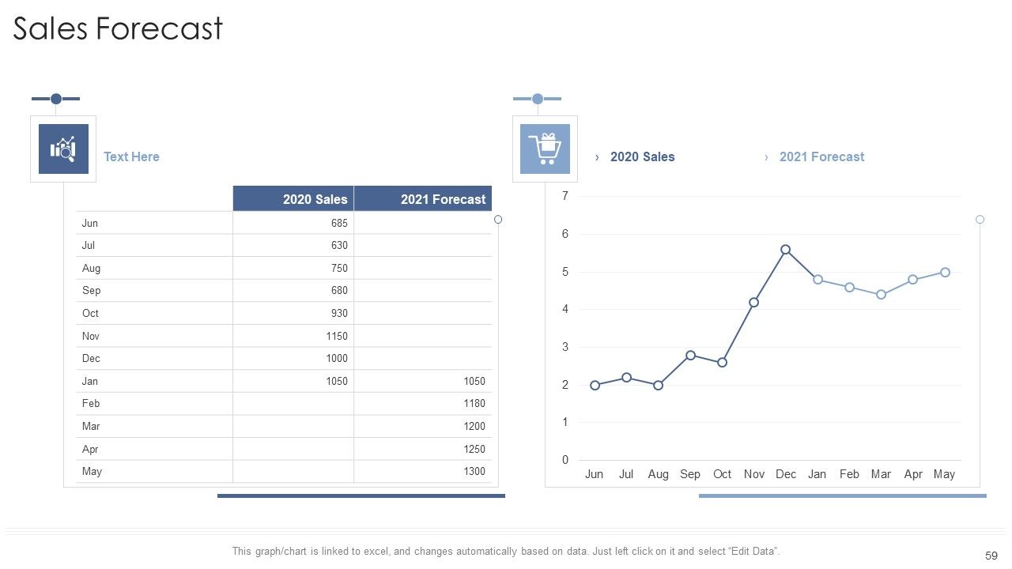Click the 2020 Sales table column header
Screen dimensions: 1012x569
tap(293, 199)
